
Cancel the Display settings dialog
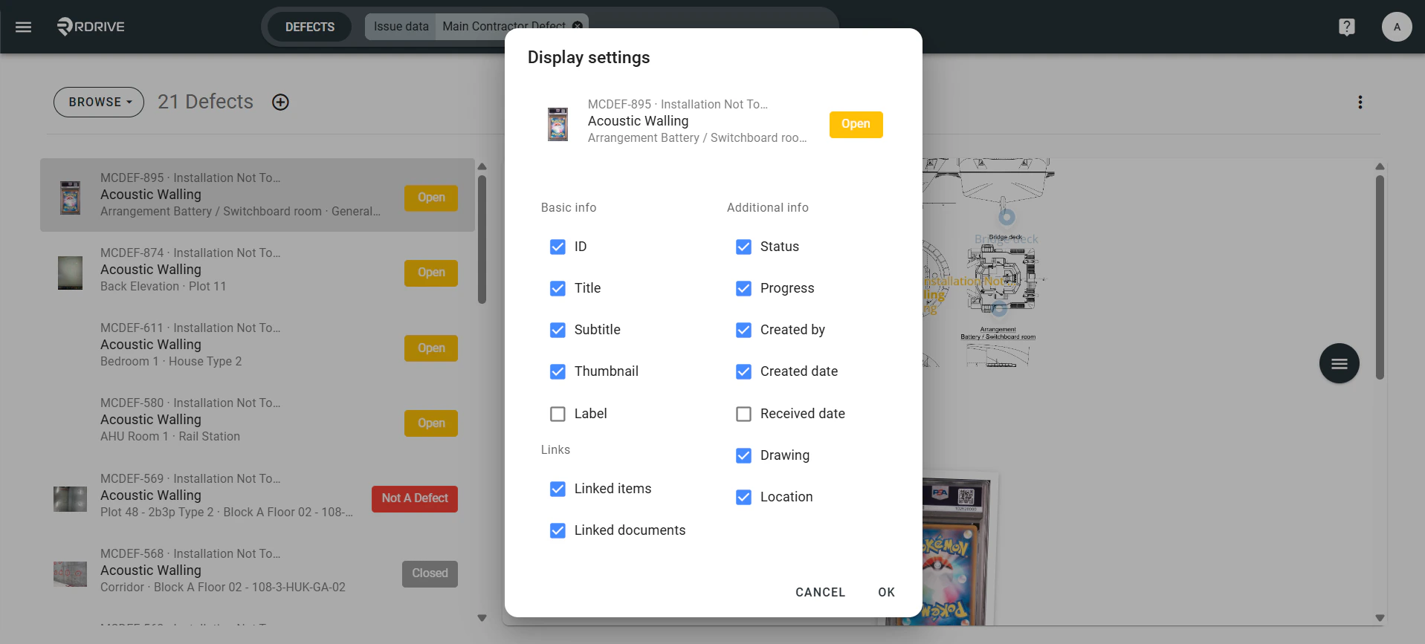coord(820,592)
